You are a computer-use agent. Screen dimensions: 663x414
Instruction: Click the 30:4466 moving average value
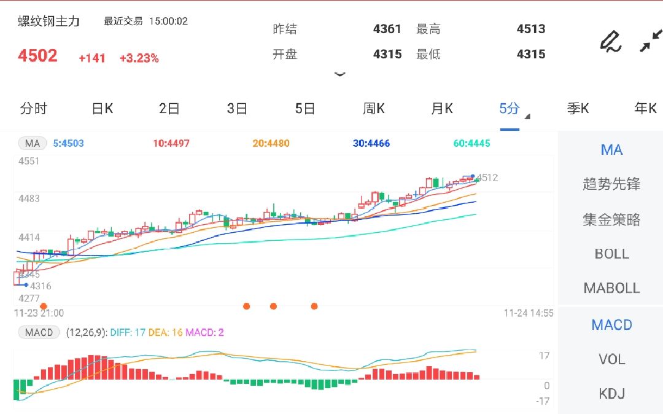coord(371,143)
